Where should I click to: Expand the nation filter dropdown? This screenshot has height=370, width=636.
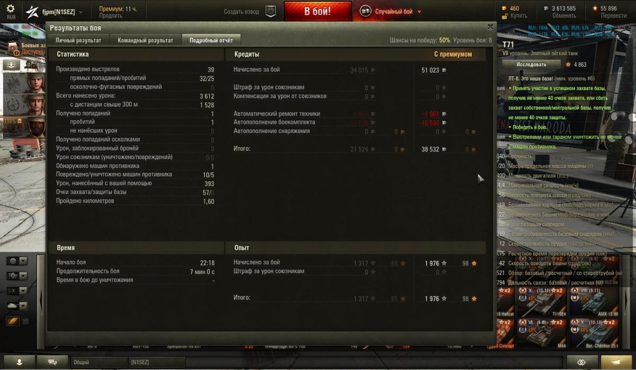coord(17,261)
